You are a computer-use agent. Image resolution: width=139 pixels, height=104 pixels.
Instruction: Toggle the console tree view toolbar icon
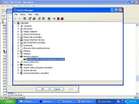(25, 19)
